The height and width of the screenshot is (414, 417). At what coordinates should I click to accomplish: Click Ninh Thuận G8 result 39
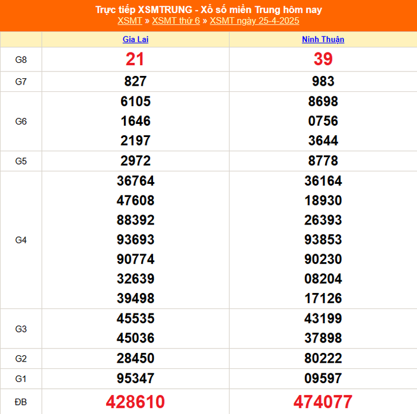coord(323,59)
